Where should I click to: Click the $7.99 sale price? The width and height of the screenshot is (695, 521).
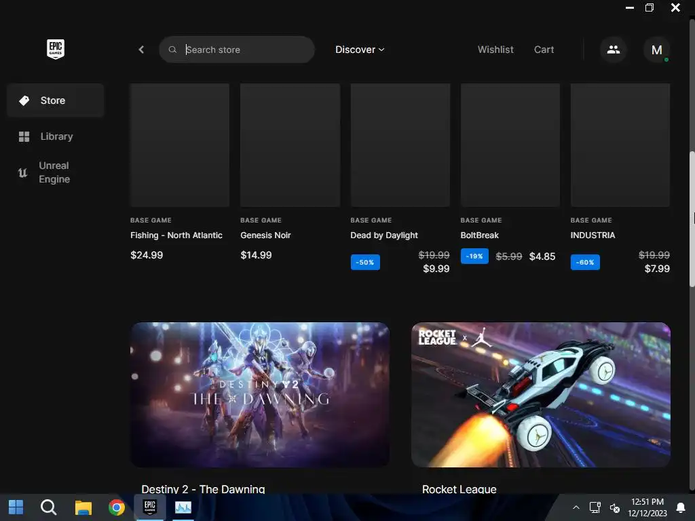coord(657,269)
